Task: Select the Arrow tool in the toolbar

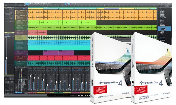Action: point(27,4)
